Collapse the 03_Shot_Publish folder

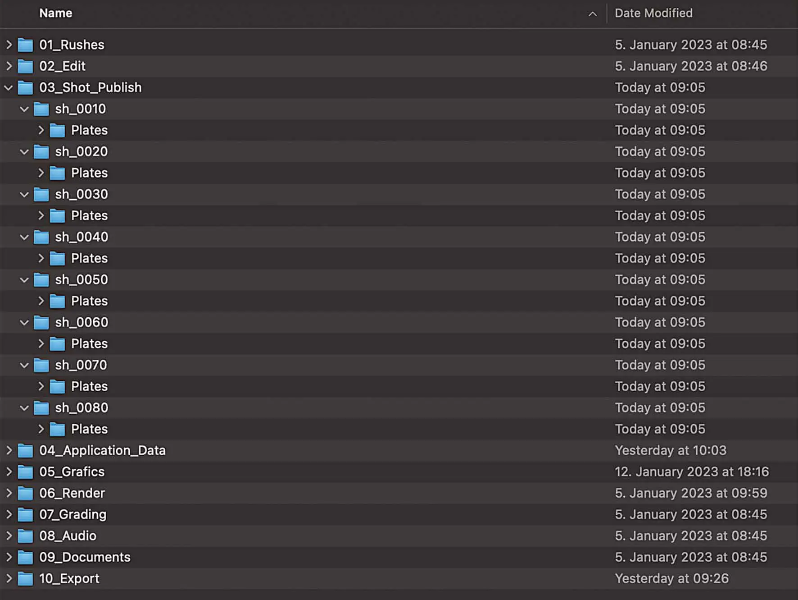(x=9, y=87)
